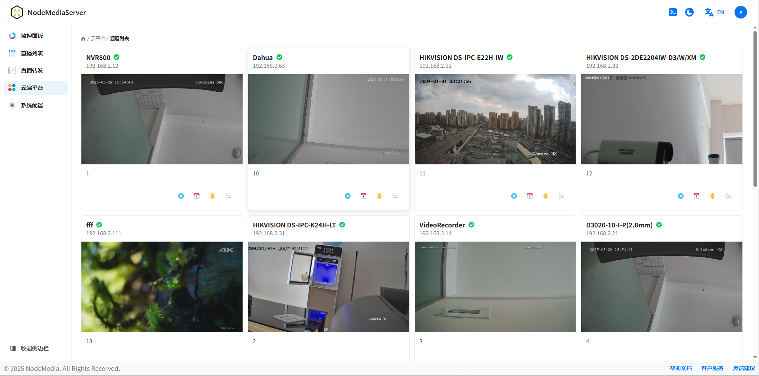Open DS-2DE2204IW list details icon
Screen dimensions: 759x376
tap(728, 196)
